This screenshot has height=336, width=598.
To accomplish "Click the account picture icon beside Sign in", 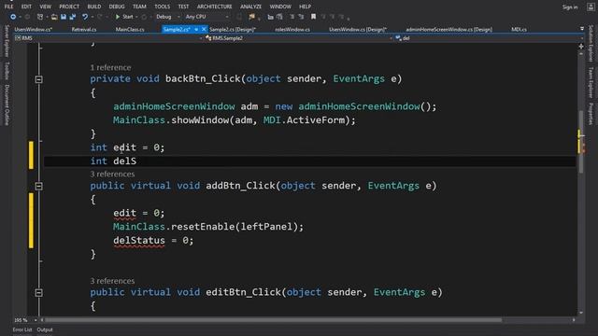I will click(x=591, y=7).
